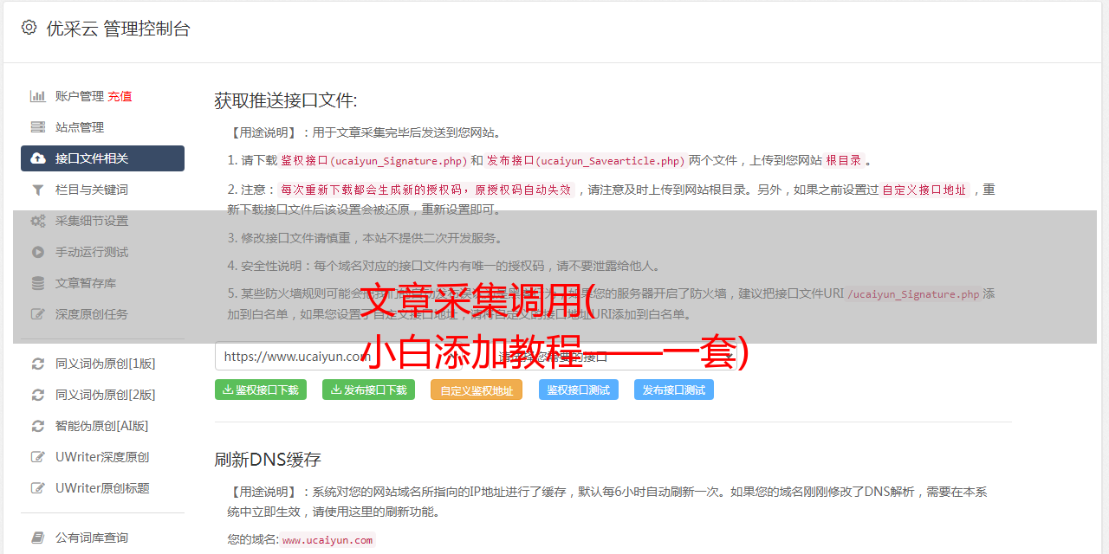Click the 刷新DNS缓存 section heading
This screenshot has height=554, width=1109.
(x=268, y=460)
